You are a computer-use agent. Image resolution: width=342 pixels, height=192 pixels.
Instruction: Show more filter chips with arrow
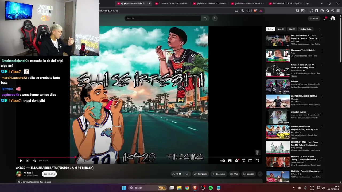320,29
